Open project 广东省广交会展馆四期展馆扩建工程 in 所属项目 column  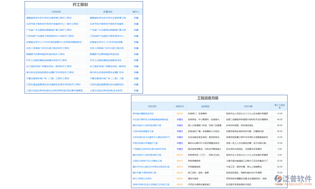[x=108, y=30]
